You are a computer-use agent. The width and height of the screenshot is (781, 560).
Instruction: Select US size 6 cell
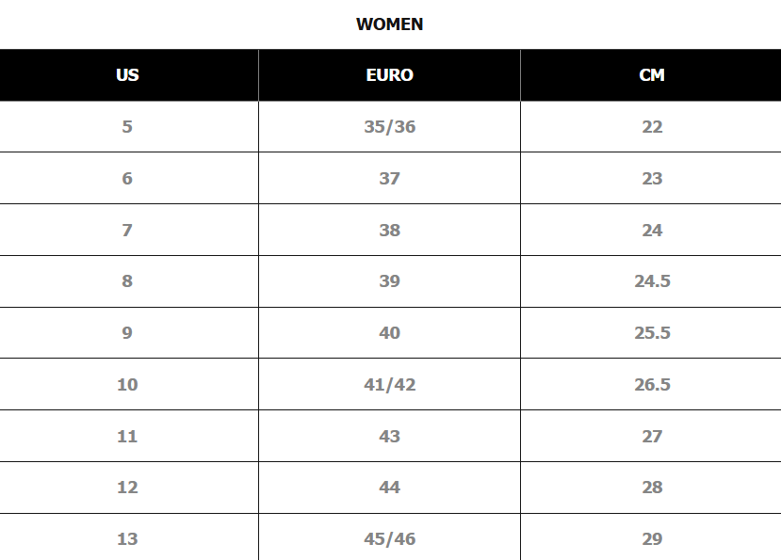pyautogui.click(x=129, y=178)
